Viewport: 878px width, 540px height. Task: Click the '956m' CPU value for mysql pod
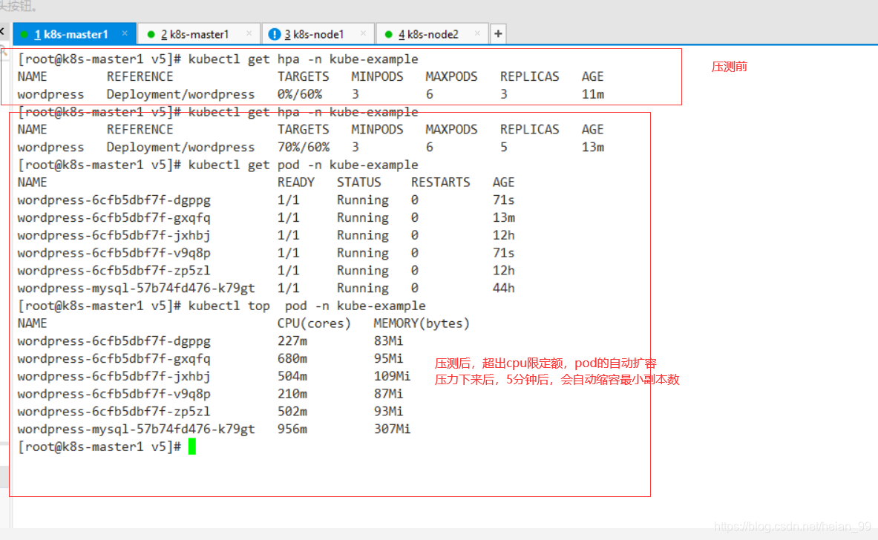pyautogui.click(x=292, y=429)
